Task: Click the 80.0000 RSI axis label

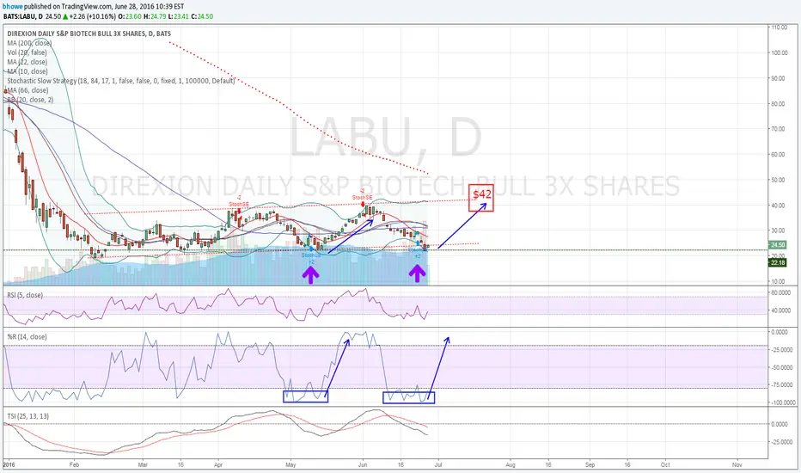Action: point(780,293)
